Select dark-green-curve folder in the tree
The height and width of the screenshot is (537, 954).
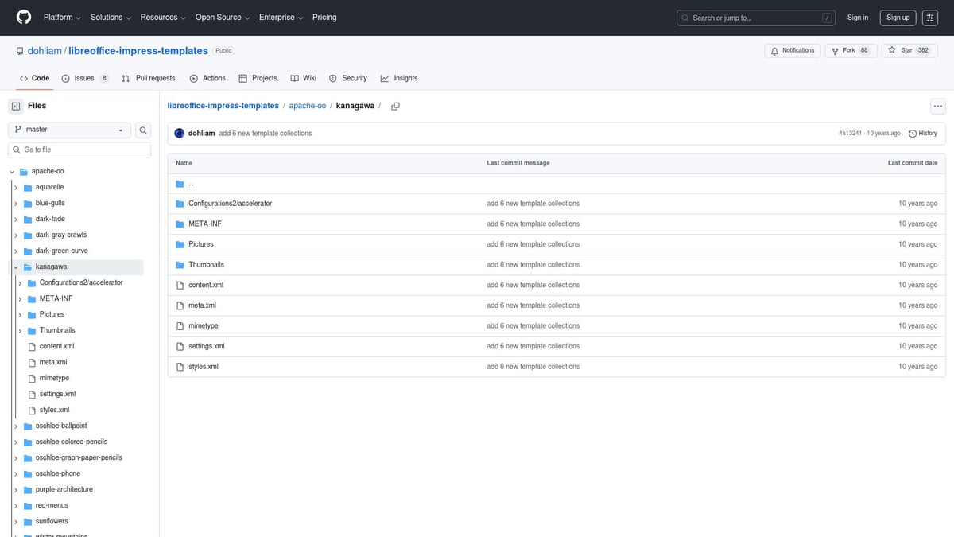tap(62, 251)
